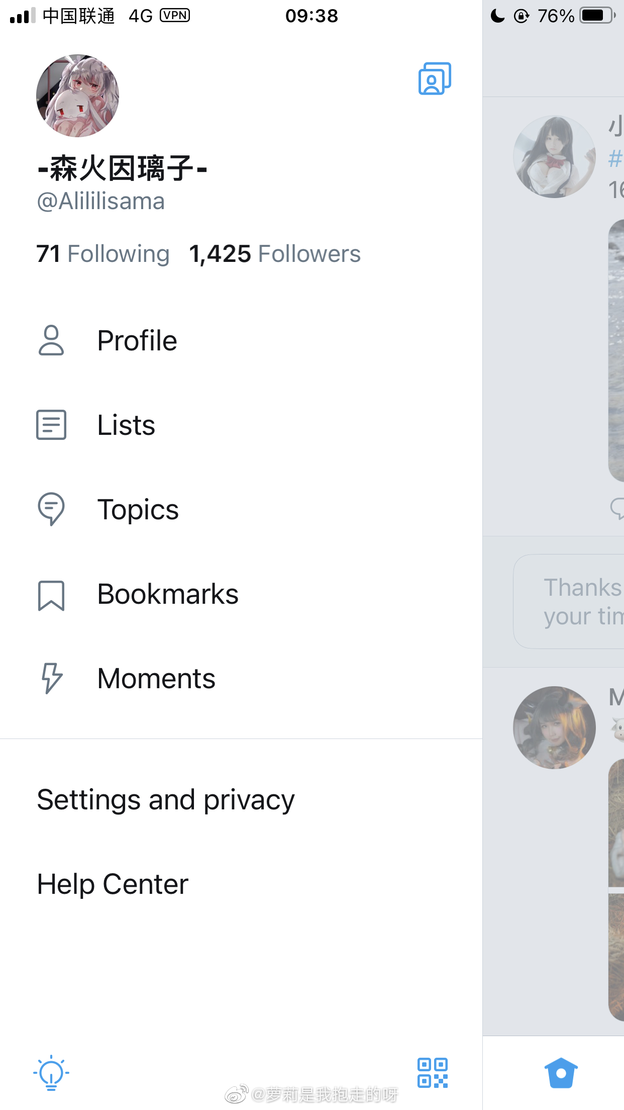The width and height of the screenshot is (624, 1110).
Task: Tap the Lists document icon
Action: coord(51,425)
